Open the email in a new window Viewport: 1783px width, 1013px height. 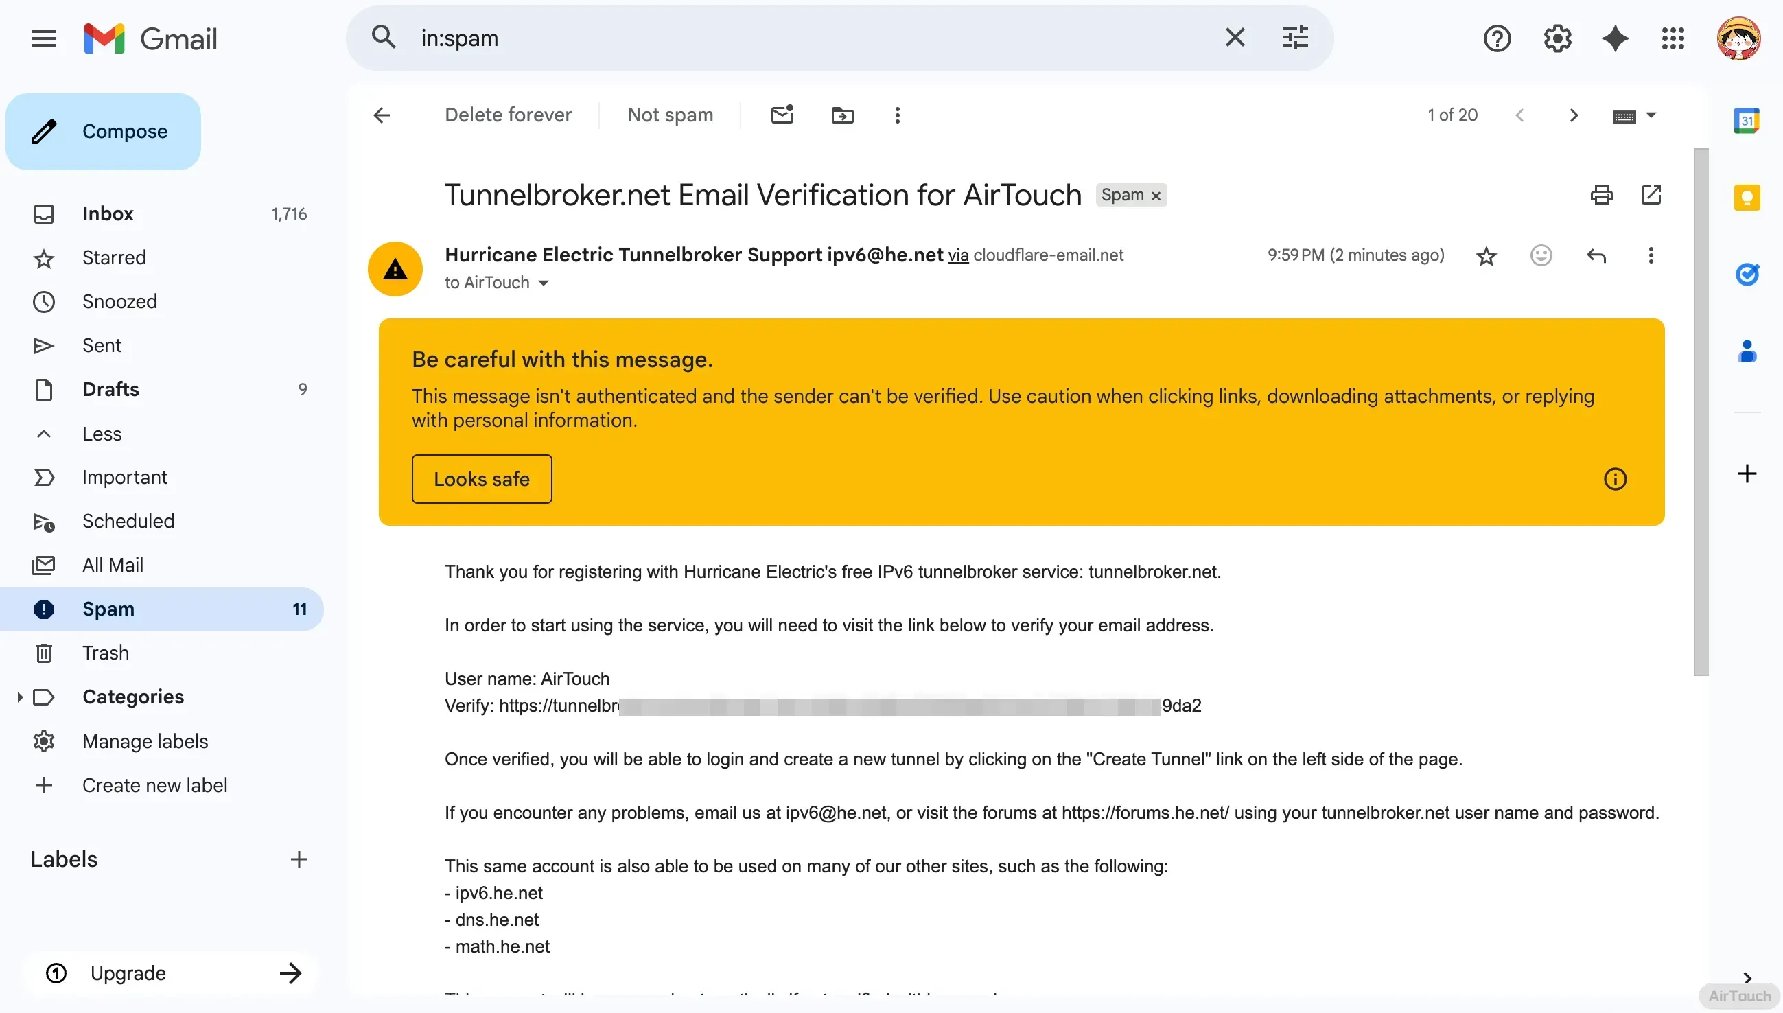[x=1651, y=195]
